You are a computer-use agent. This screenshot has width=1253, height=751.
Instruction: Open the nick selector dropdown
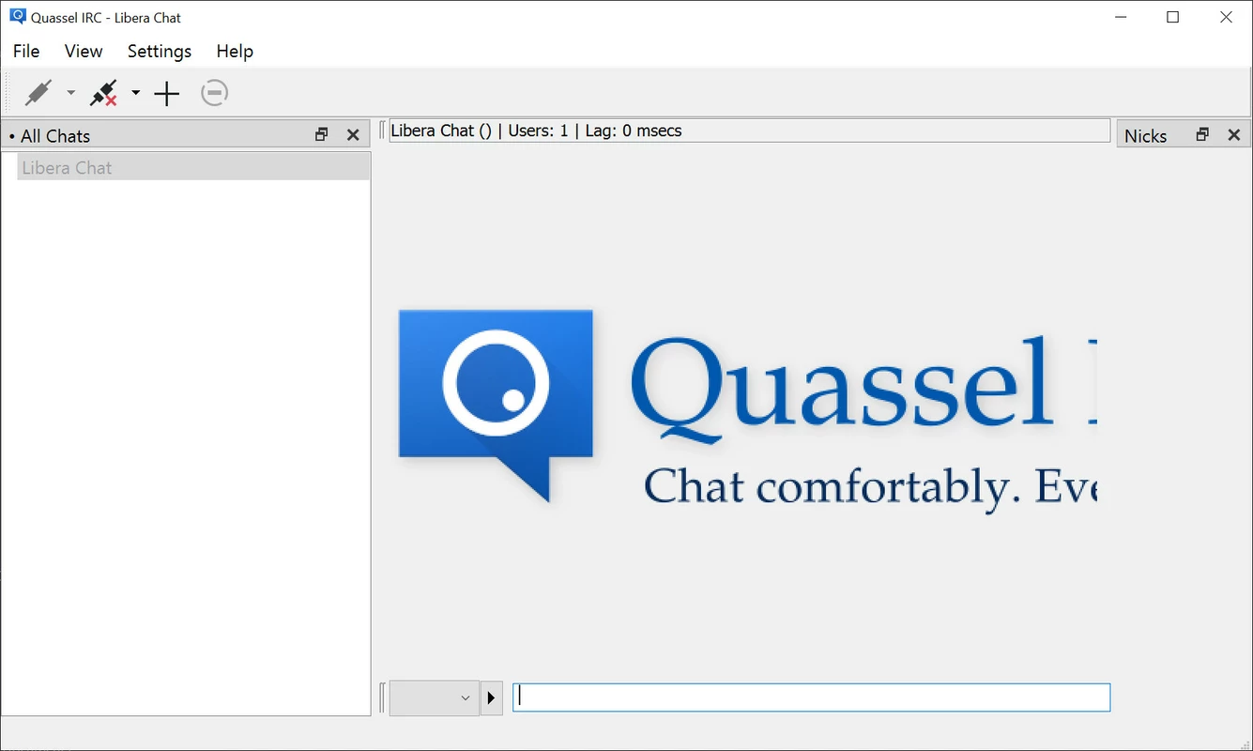435,697
